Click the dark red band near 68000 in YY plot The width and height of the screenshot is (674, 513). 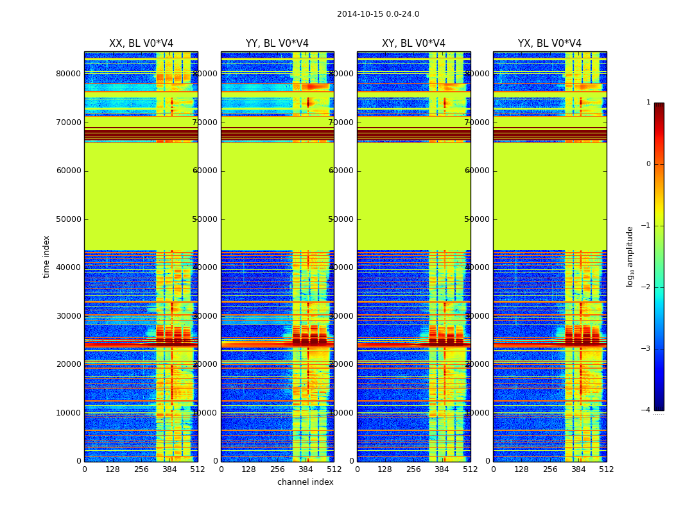pos(277,133)
